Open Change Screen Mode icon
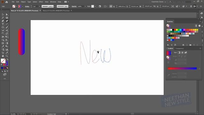 [x=5, y=74]
